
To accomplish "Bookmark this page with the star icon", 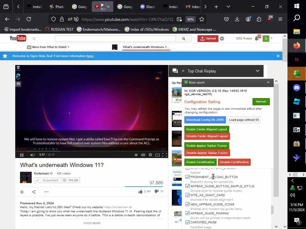I will tap(202, 19).
